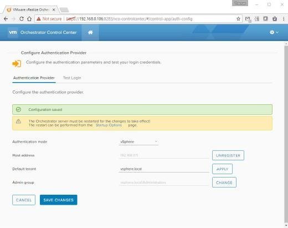Go to the Control Center home icon
288x228 pixels.
90,32
